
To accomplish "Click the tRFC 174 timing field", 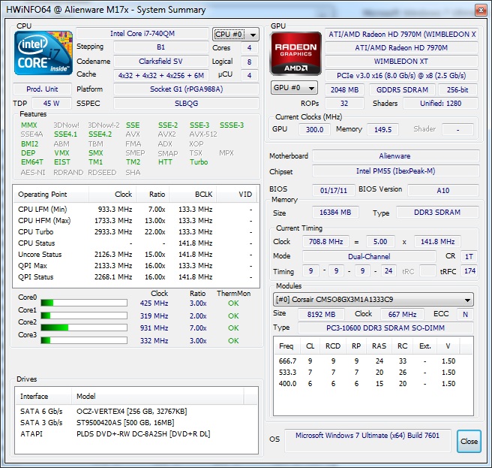I will [x=469, y=271].
